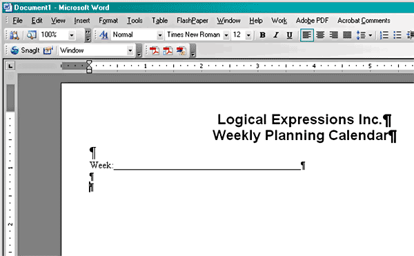Image resolution: width=414 pixels, height=256 pixels.
Task: Open SnagIt Window profile dropdown
Action: click(130, 50)
